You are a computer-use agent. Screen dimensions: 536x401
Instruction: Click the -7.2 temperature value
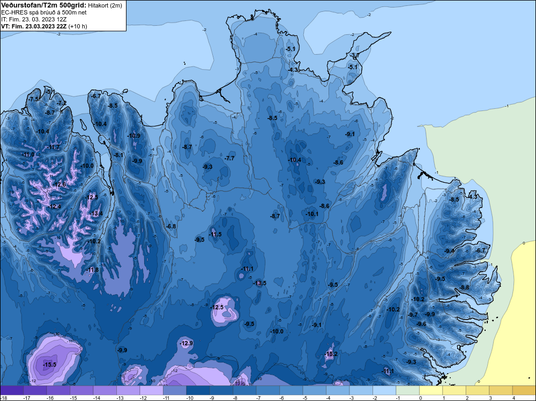(62, 103)
